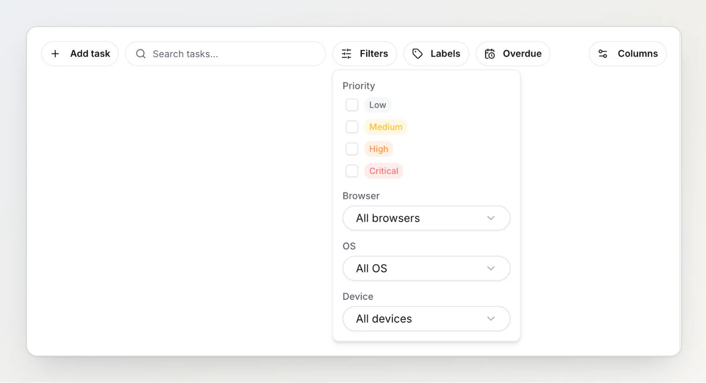Viewport: 706px width, 383px height.
Task: Click the Browser section heading
Action: tap(361, 196)
